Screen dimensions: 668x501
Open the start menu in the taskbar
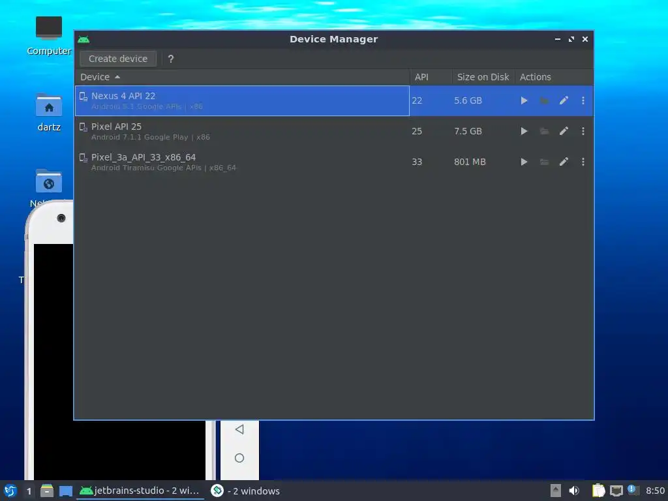[10, 491]
